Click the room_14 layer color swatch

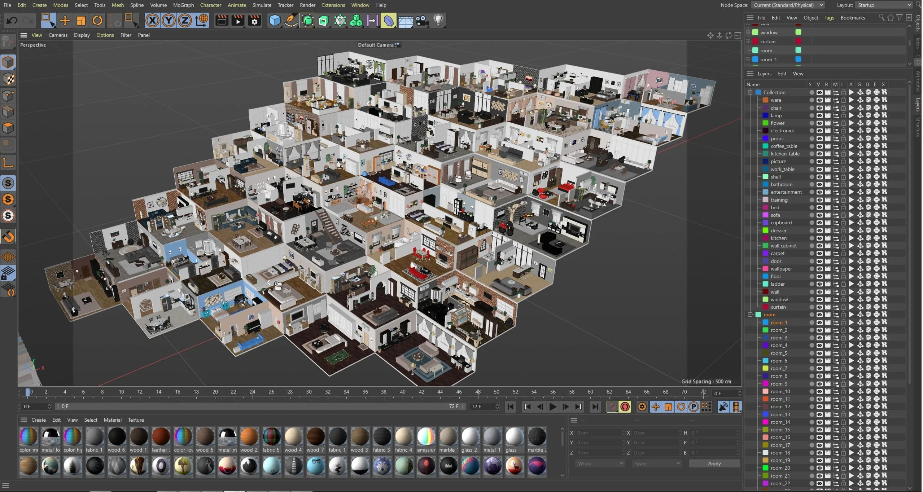(765, 422)
